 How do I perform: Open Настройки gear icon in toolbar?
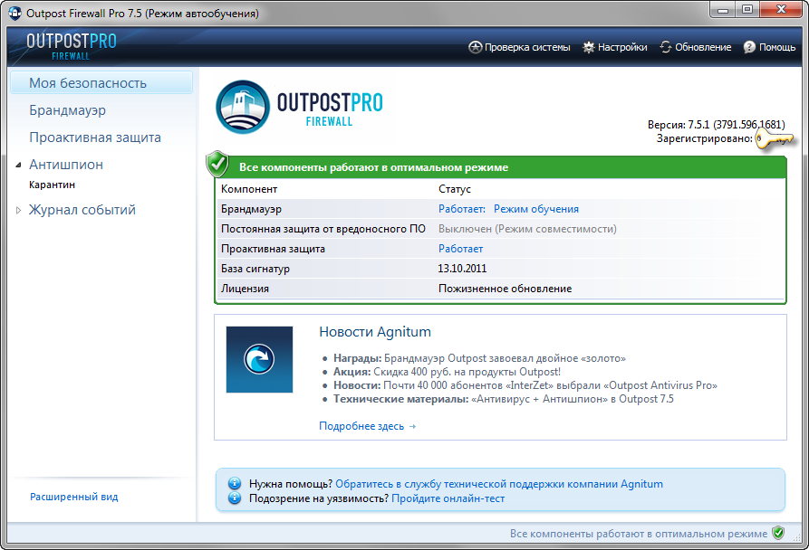pos(589,47)
